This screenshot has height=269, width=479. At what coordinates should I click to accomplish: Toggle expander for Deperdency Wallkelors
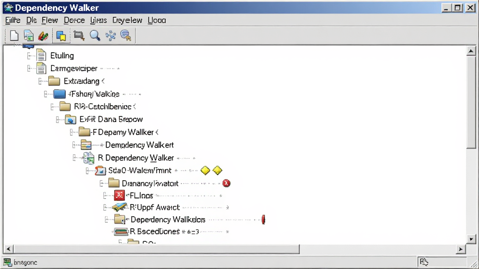tap(107, 219)
